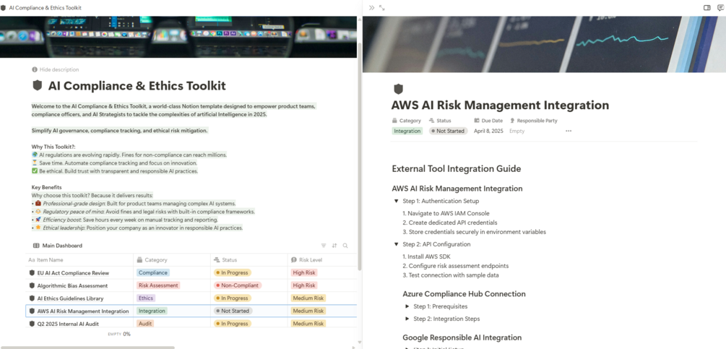Click High Risk tag on EU AI Act row

pyautogui.click(x=304, y=272)
